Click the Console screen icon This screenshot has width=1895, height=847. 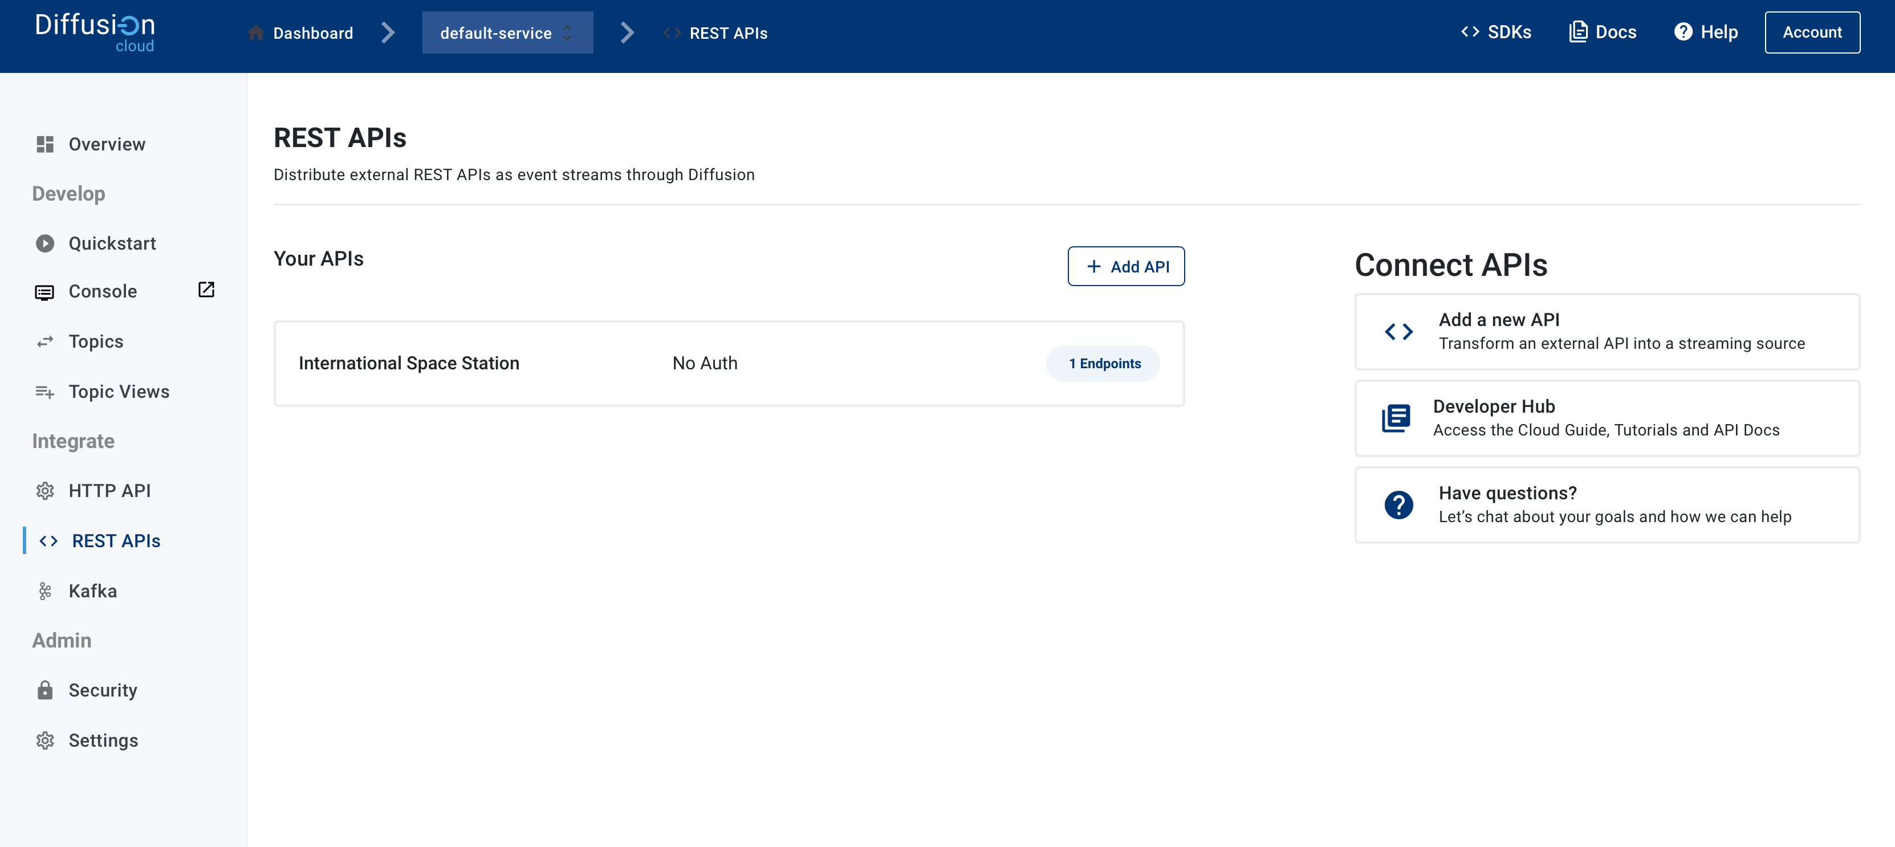[44, 292]
